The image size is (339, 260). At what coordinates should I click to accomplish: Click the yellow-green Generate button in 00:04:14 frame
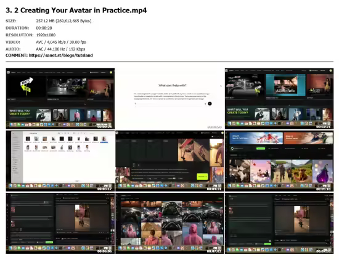[x=202, y=177]
